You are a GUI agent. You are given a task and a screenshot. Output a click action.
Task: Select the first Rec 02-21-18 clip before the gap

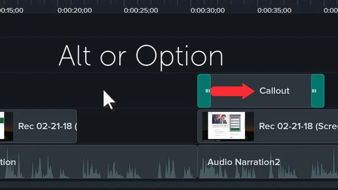[x=38, y=126]
